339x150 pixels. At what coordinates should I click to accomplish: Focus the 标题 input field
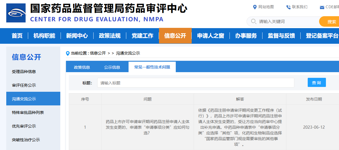[x=196, y=83]
